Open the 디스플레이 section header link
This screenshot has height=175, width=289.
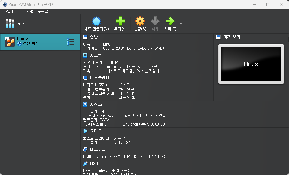(100, 78)
